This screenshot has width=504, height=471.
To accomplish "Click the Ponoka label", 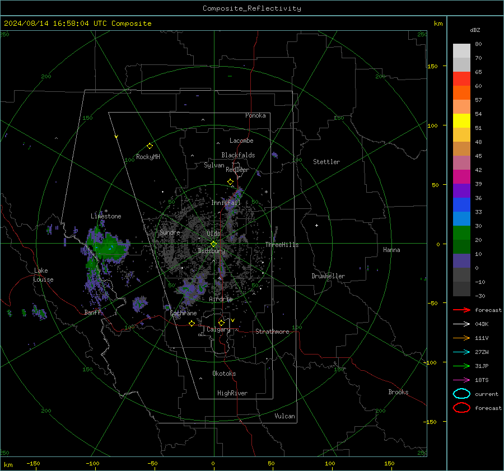I will pos(255,116).
